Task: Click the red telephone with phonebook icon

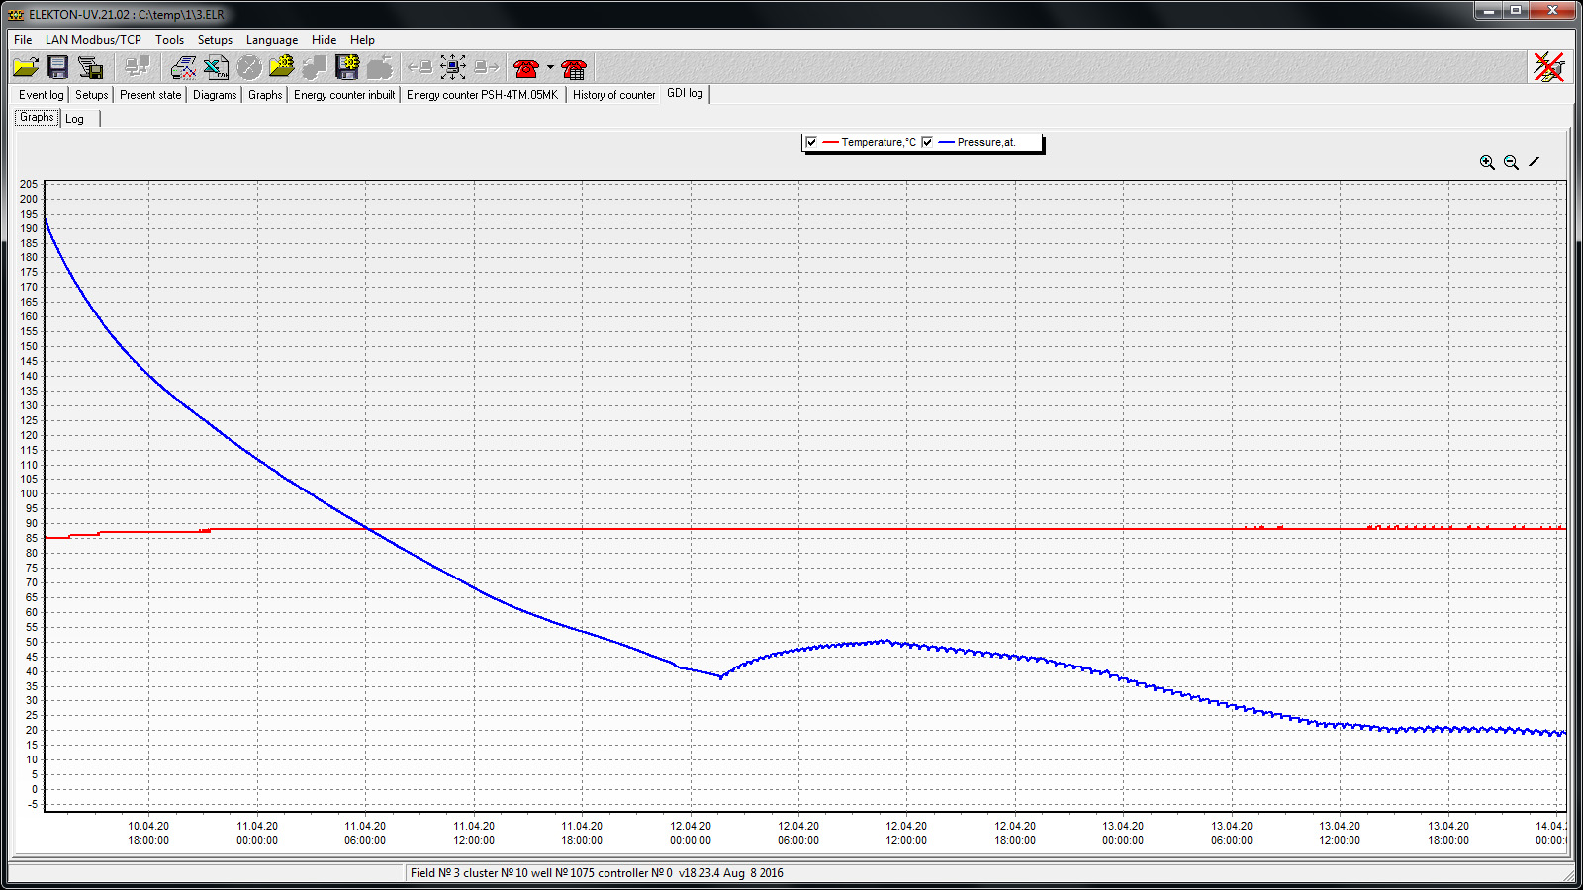Action: [x=574, y=67]
